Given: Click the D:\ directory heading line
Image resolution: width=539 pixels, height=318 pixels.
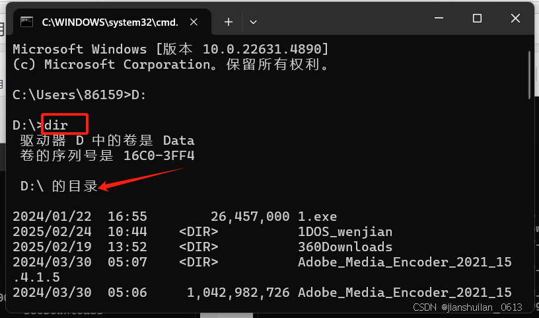Looking at the screenshot, I should point(59,186).
